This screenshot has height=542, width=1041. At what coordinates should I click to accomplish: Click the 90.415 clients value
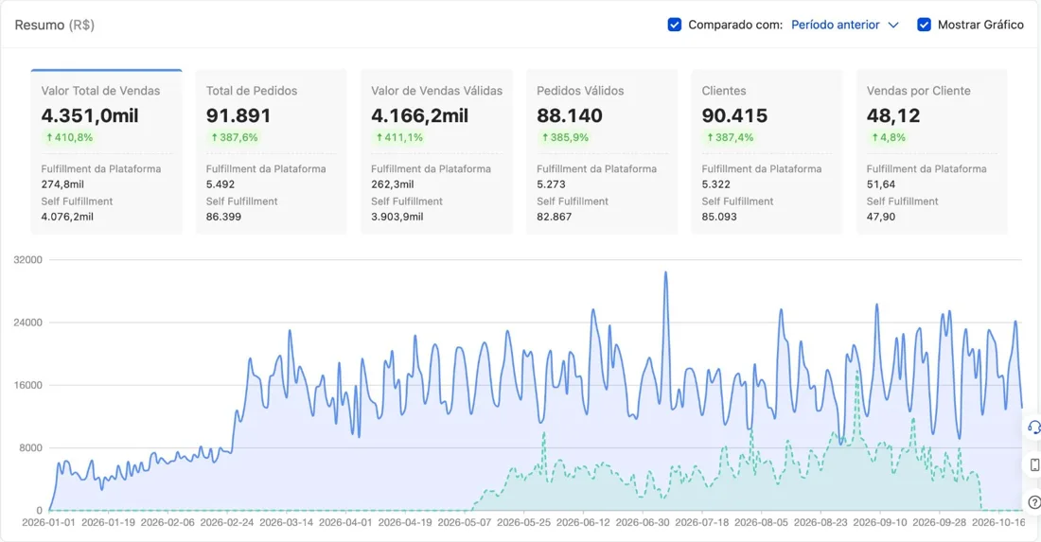coord(734,115)
